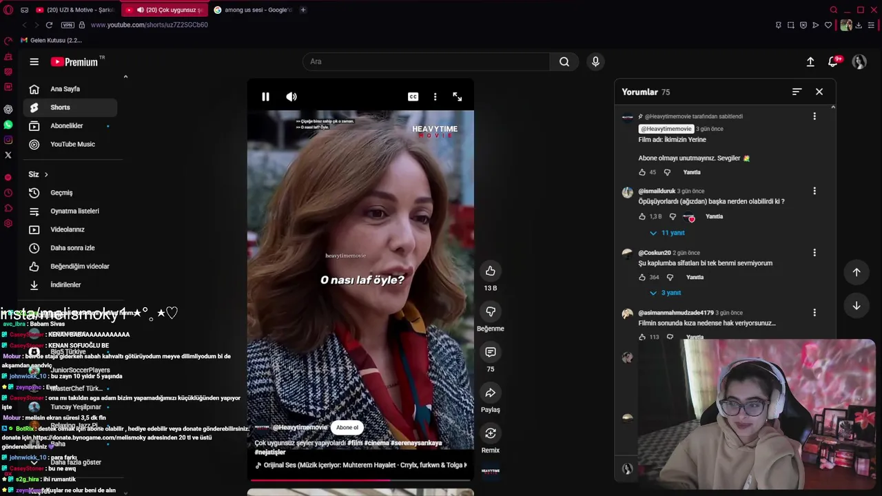The image size is (882, 496).
Task: Open the @Heavytimemovie channel link under the video
Action: 300,428
